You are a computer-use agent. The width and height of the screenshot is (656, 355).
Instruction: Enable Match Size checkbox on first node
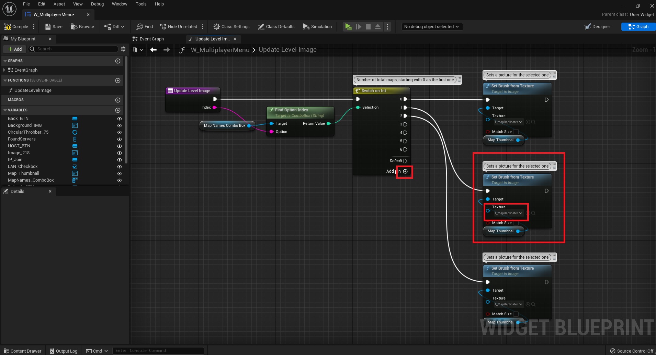click(516, 132)
